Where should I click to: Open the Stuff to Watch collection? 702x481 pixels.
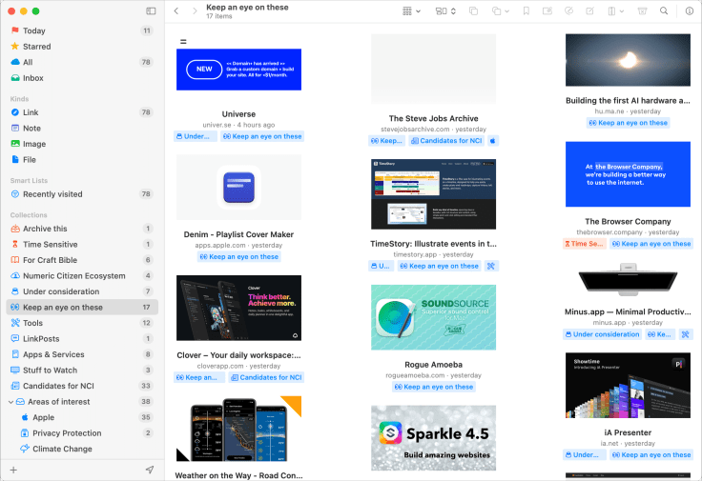click(x=82, y=371)
